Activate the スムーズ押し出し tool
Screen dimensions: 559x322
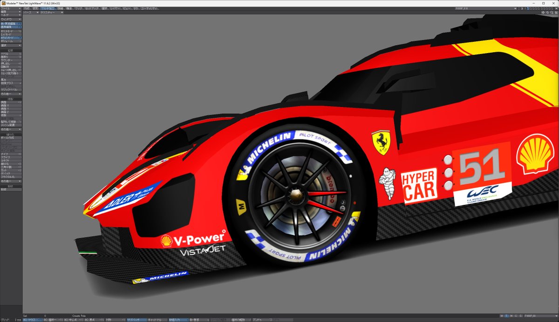click(x=11, y=70)
